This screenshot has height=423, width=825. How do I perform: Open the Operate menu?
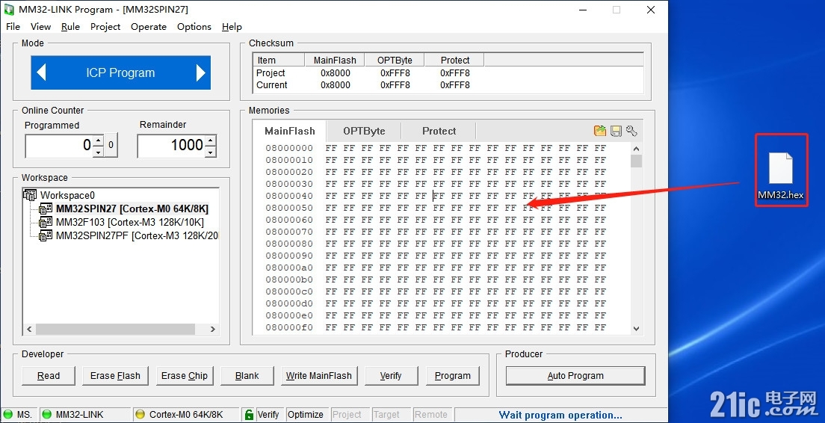point(149,27)
